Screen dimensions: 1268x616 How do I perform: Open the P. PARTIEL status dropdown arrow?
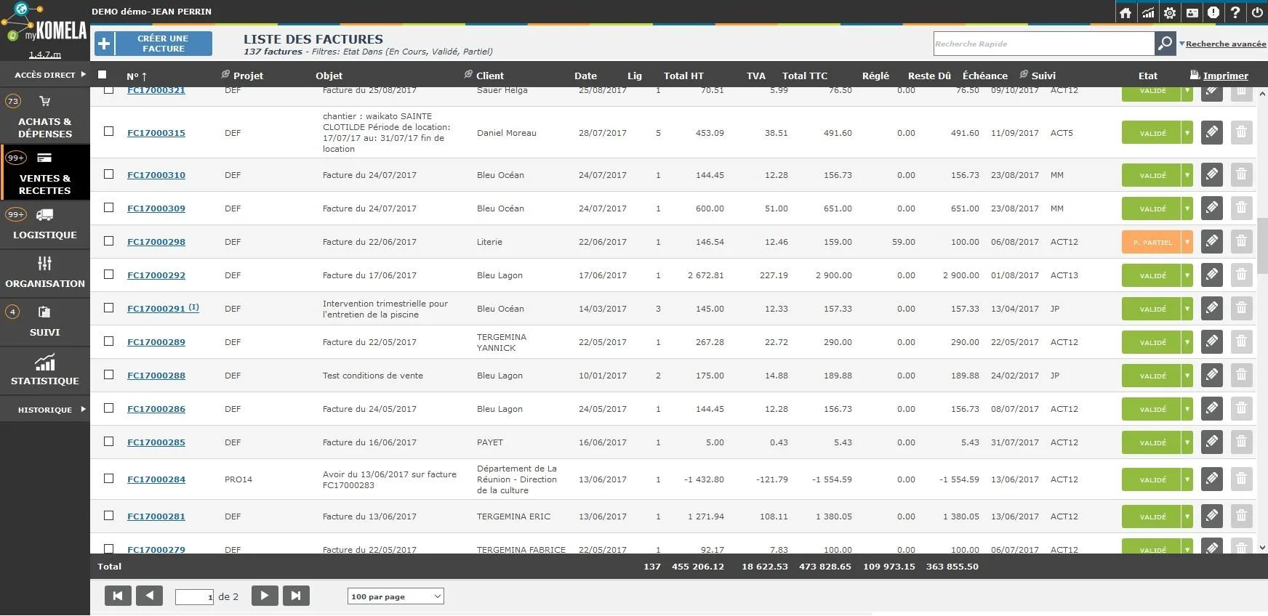tap(1187, 242)
